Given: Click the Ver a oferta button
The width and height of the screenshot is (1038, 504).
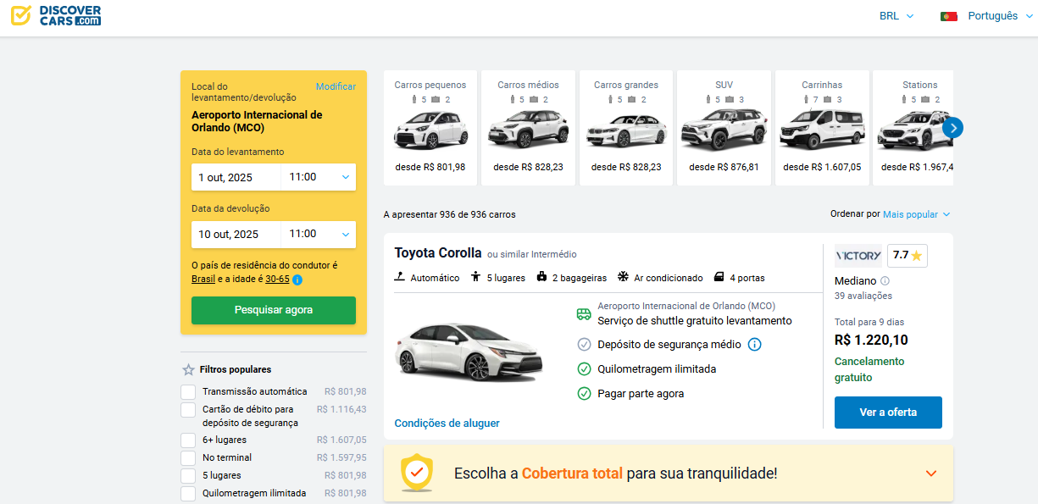Looking at the screenshot, I should (x=887, y=413).
